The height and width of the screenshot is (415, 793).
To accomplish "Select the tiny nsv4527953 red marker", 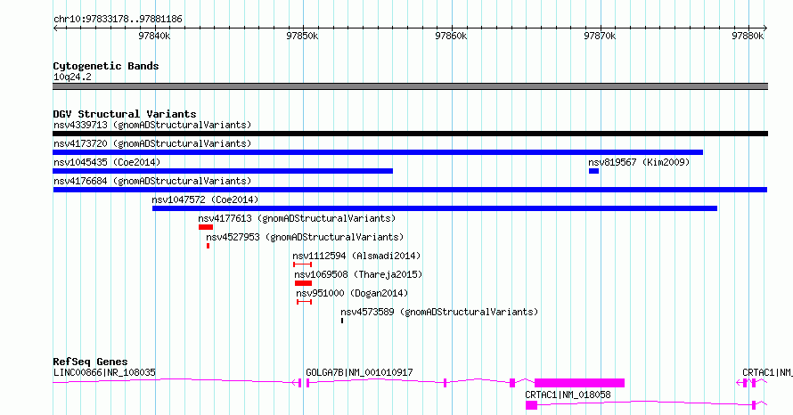I will [x=208, y=246].
